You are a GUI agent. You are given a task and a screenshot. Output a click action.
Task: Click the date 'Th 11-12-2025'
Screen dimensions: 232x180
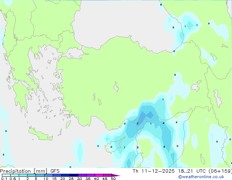tap(154, 171)
